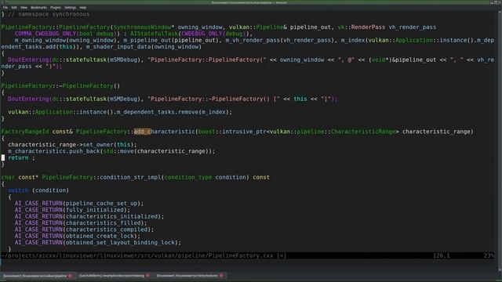Close the vulkan/pipeline terminal tab
Screen dimensions: 502x282
point(70,276)
